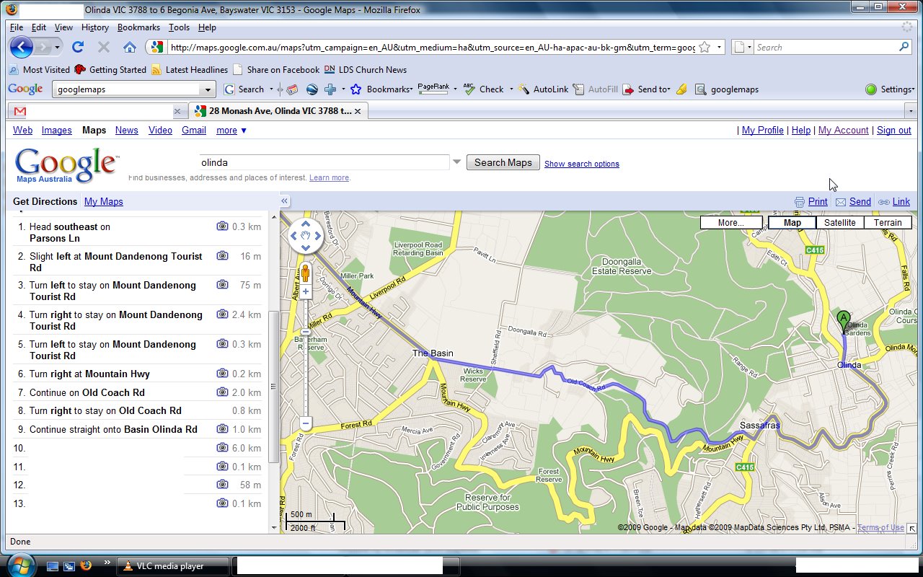Switch map to Satellite view
Screen dimensions: 923x577
pos(840,223)
